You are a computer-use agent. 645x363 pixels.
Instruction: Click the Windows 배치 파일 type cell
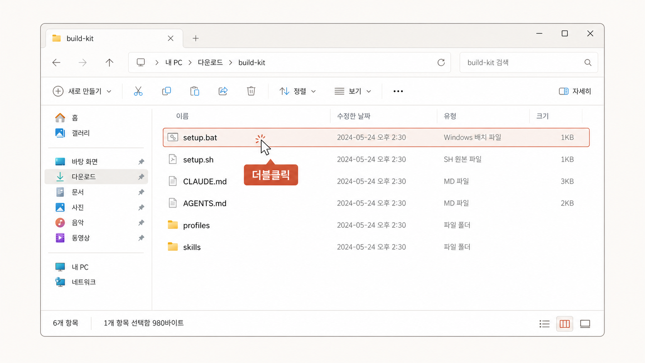472,137
